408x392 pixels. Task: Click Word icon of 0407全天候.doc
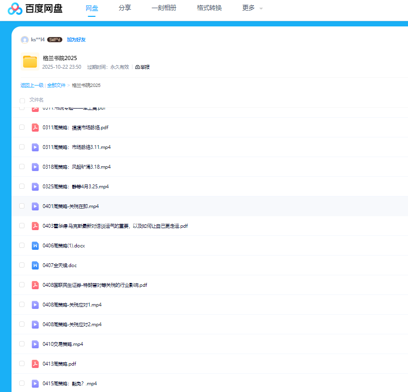(35, 265)
